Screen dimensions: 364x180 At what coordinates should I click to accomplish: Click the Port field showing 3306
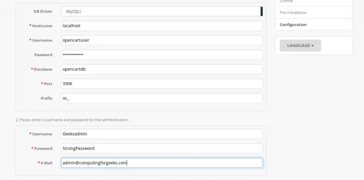(x=162, y=84)
